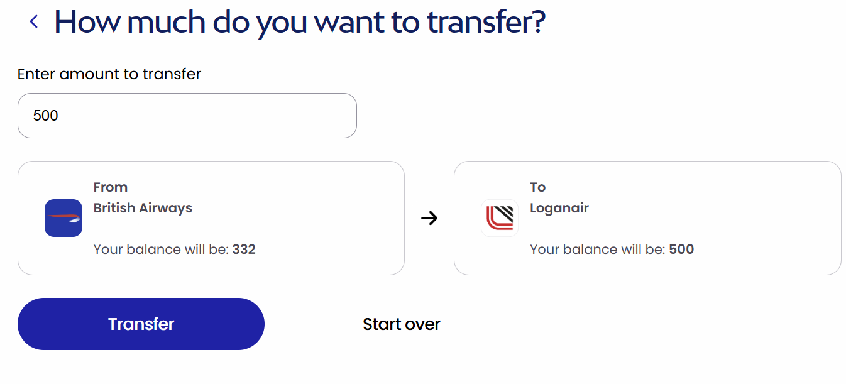Click Start over

401,324
